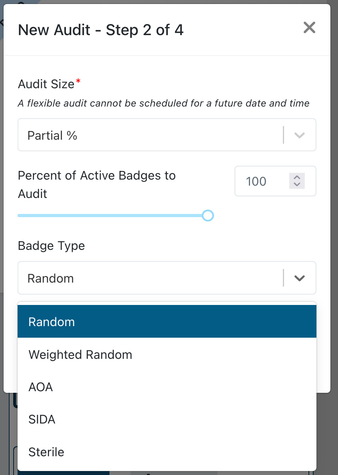
Task: Choose Weighted Random badge type
Action: (x=80, y=354)
